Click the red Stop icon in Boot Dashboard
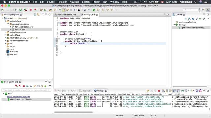This screenshot has width=211, height=118. click(24, 86)
